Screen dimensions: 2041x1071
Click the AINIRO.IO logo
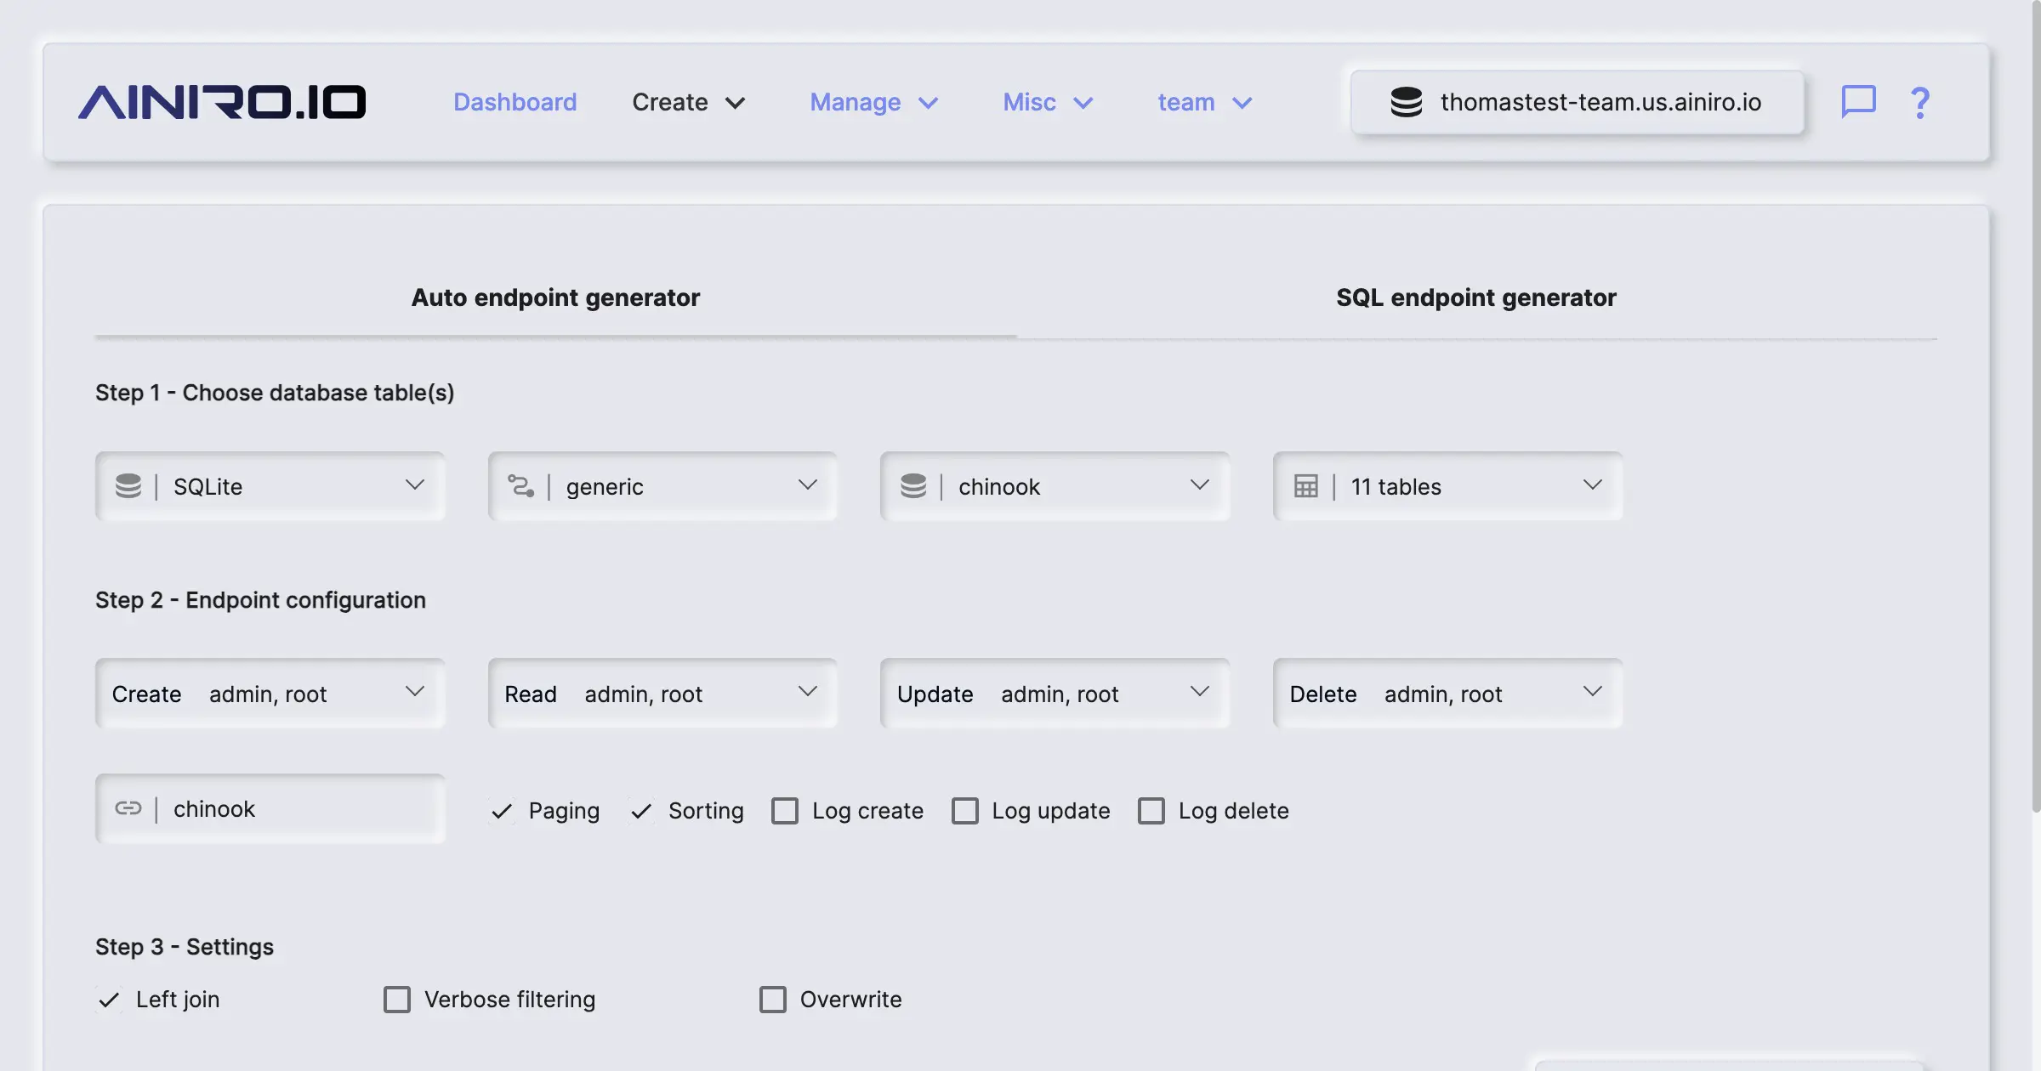(x=222, y=102)
